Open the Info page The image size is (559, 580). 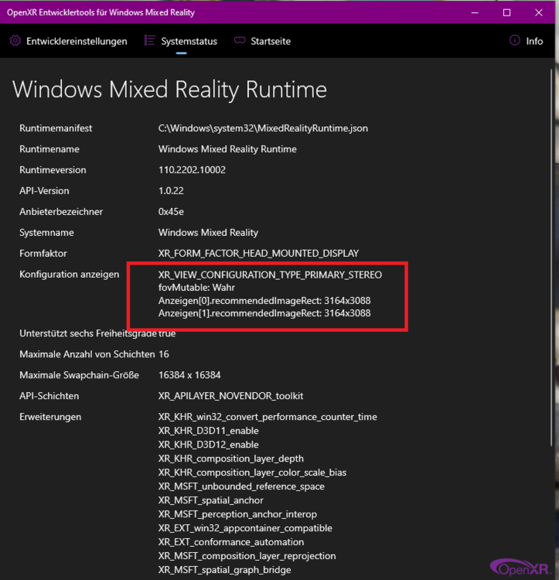526,41
